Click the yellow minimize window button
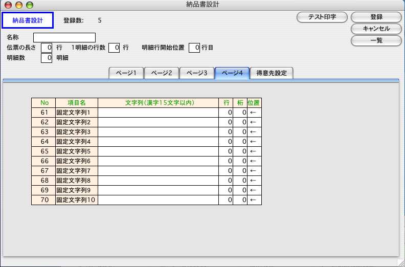 [x=19, y=5]
